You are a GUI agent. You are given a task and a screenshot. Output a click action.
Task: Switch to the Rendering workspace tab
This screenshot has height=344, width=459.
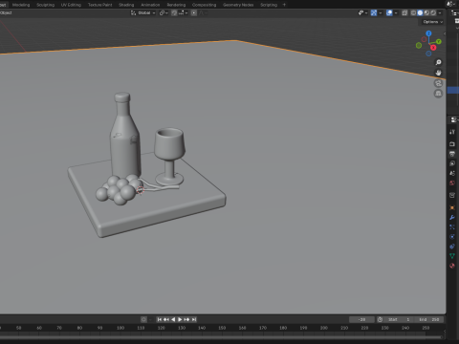point(176,5)
